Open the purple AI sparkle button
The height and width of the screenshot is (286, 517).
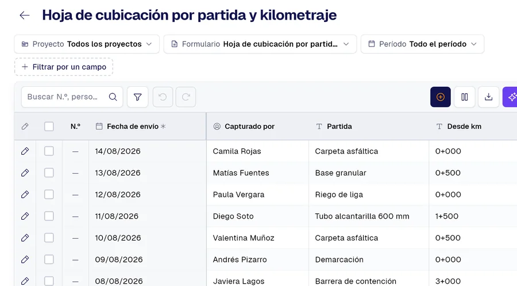[x=511, y=97]
